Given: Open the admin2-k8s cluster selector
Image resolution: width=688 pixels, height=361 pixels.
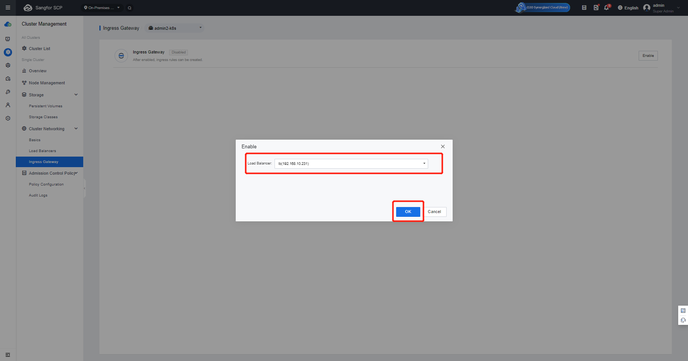Looking at the screenshot, I should [x=175, y=28].
